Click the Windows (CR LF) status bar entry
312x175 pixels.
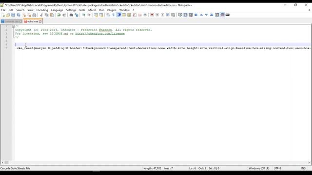[x=259, y=168]
